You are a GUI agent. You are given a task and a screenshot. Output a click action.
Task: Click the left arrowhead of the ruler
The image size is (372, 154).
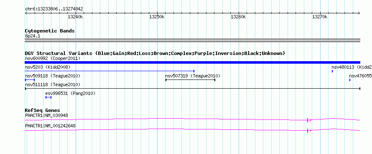[x=26, y=13]
